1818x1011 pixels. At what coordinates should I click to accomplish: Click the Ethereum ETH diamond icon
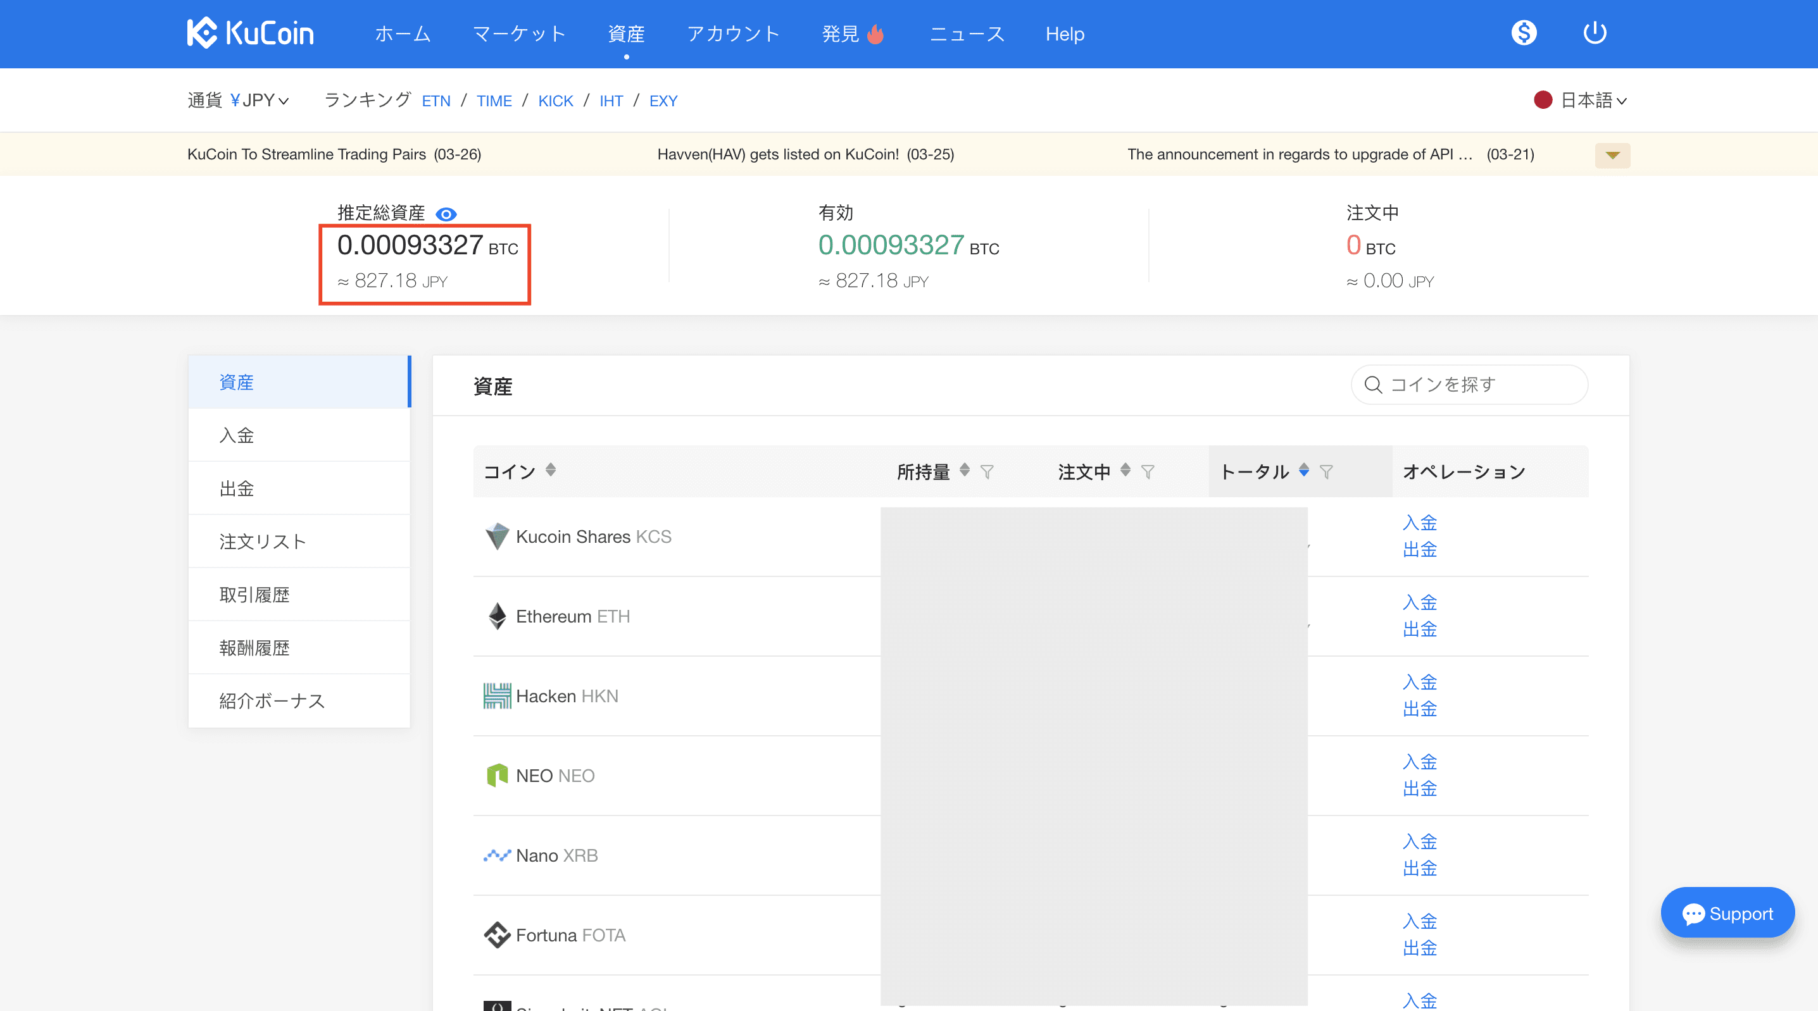coord(497,616)
